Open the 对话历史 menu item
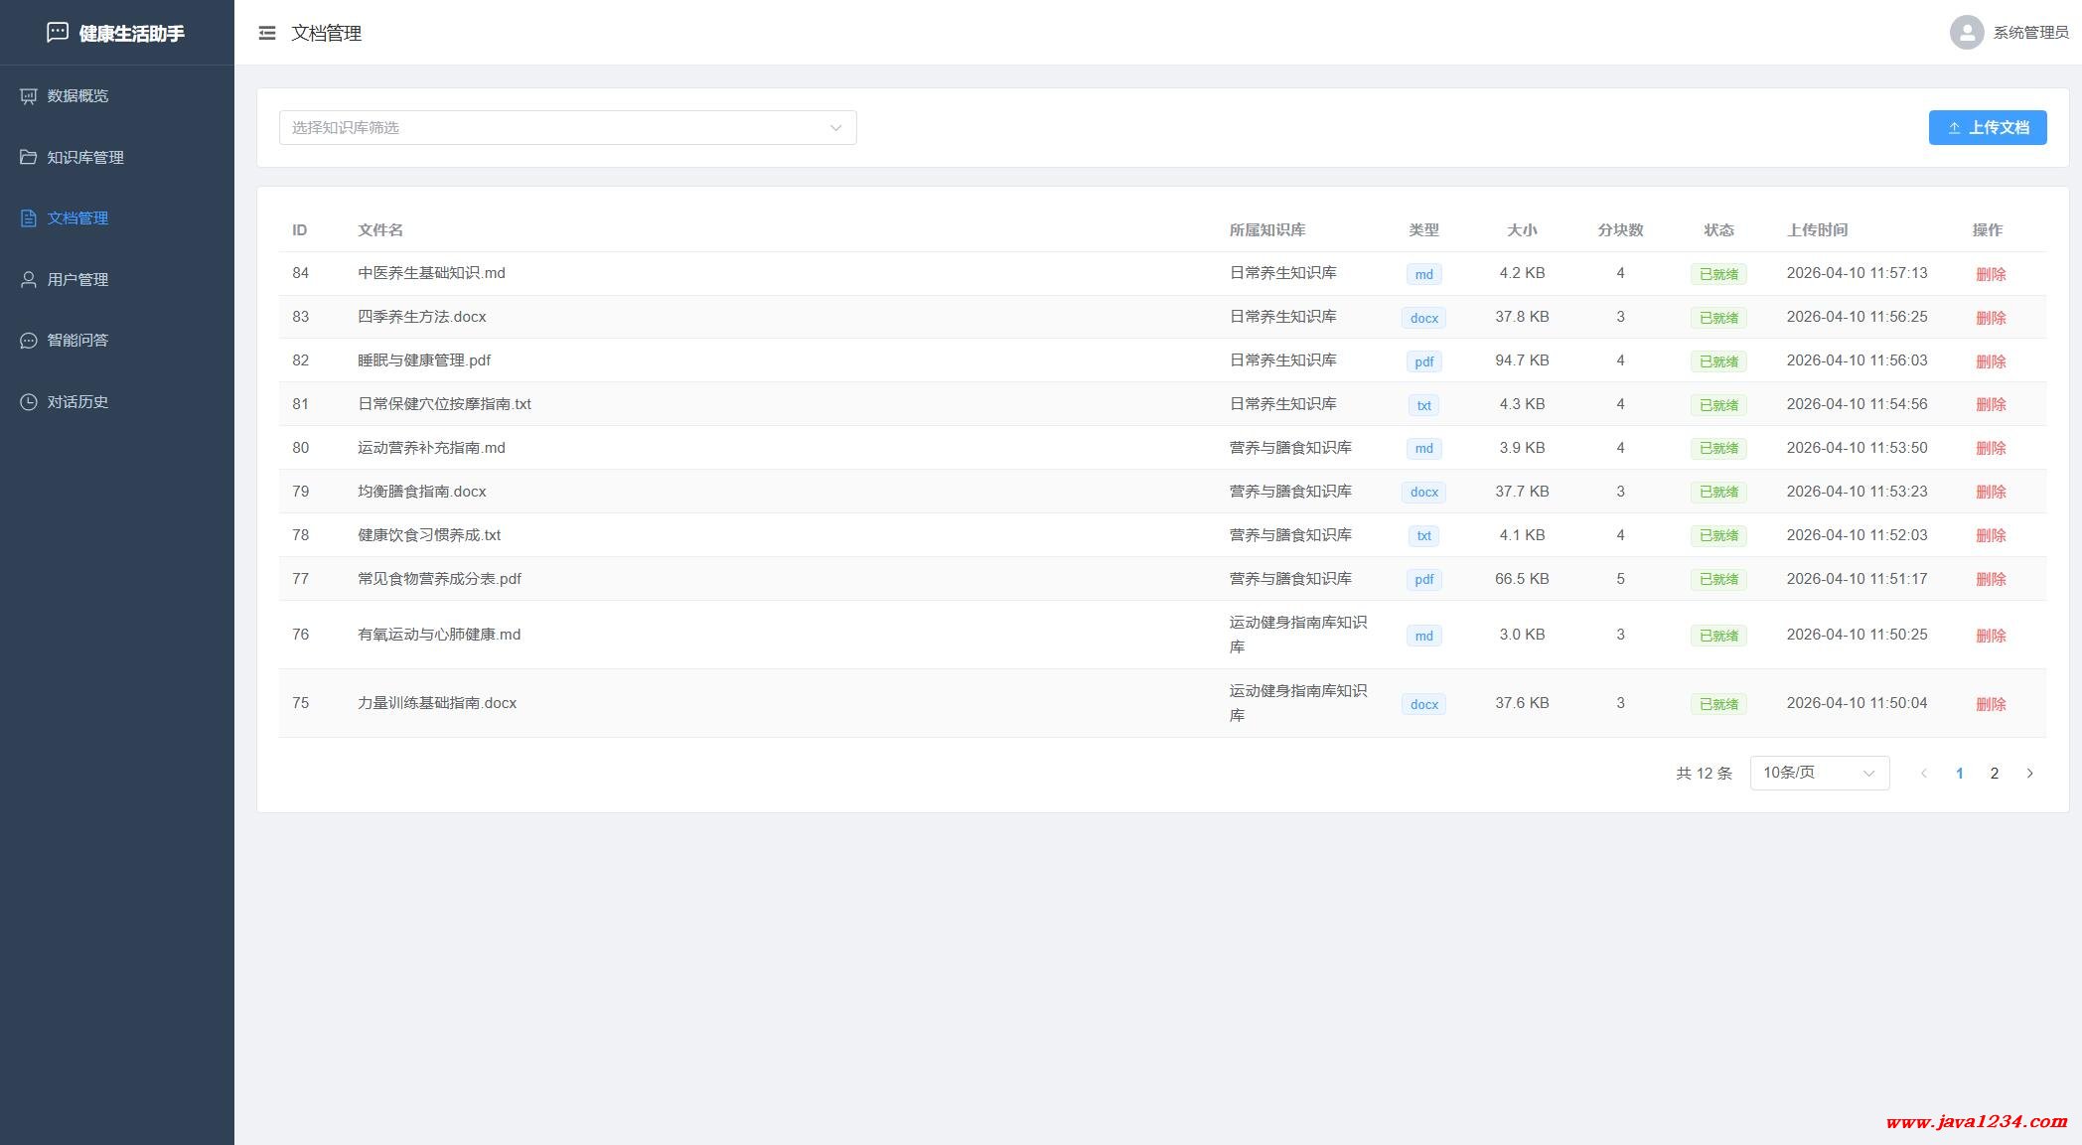This screenshot has height=1145, width=2082. click(77, 402)
